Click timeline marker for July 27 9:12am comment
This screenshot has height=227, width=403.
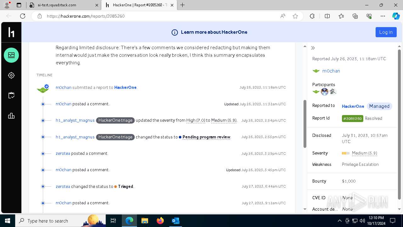point(43,203)
